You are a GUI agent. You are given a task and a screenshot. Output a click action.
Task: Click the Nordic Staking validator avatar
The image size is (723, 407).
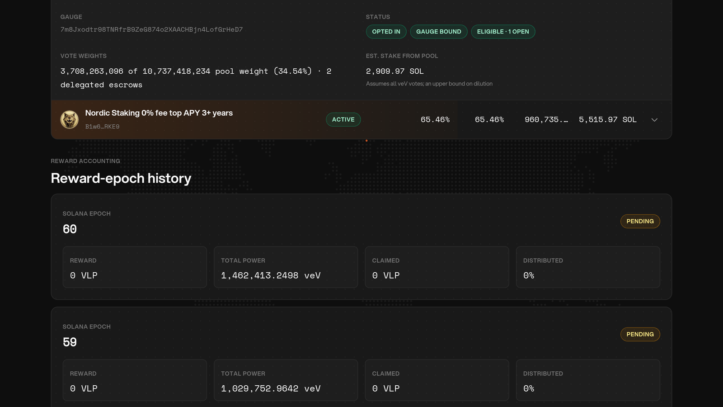click(70, 120)
